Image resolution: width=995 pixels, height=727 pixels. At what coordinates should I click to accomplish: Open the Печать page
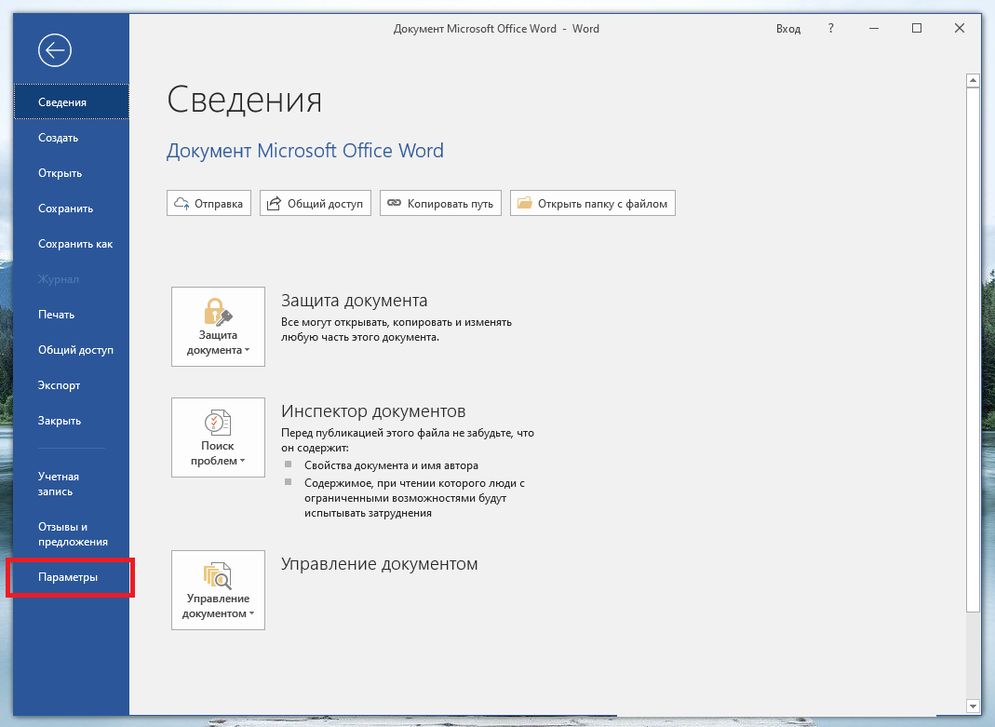pyautogui.click(x=71, y=315)
